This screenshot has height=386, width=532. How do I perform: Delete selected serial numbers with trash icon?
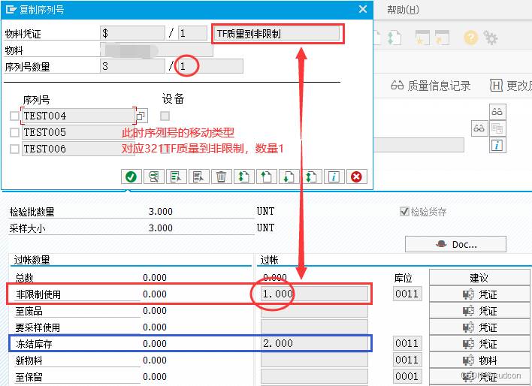[221, 176]
